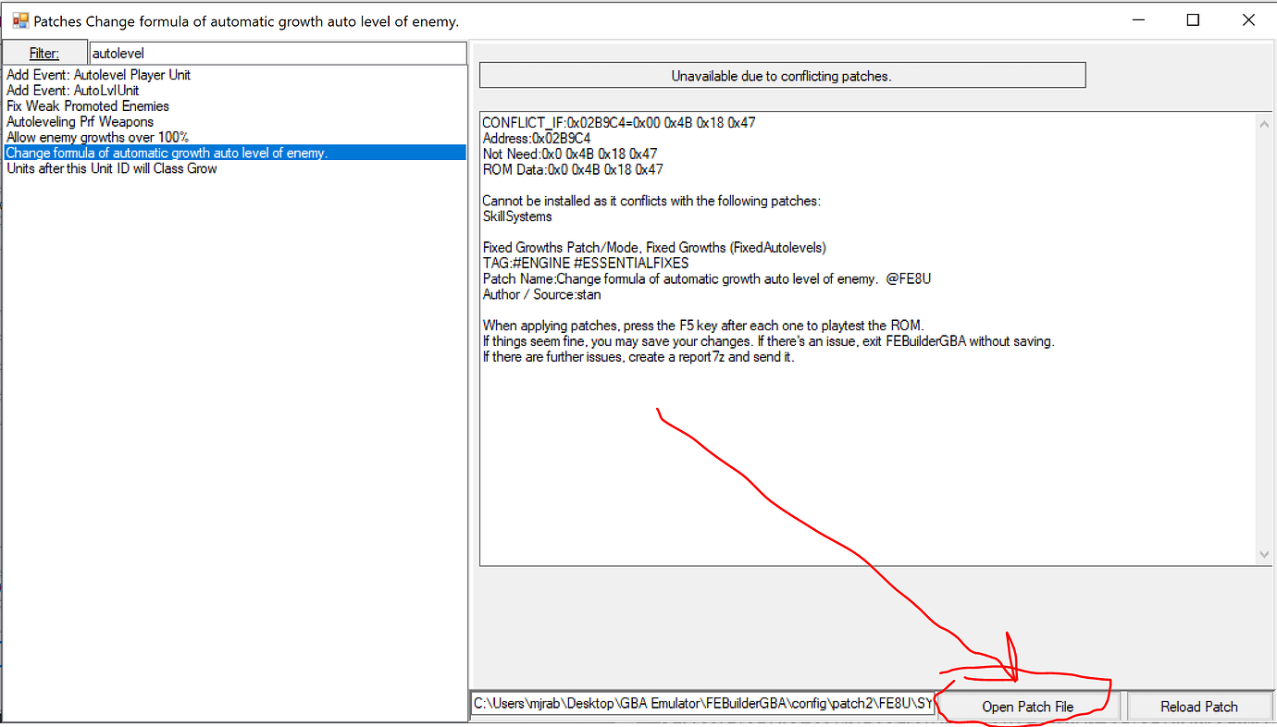Reload the patch
This screenshot has height=727, width=1277.
tap(1198, 707)
